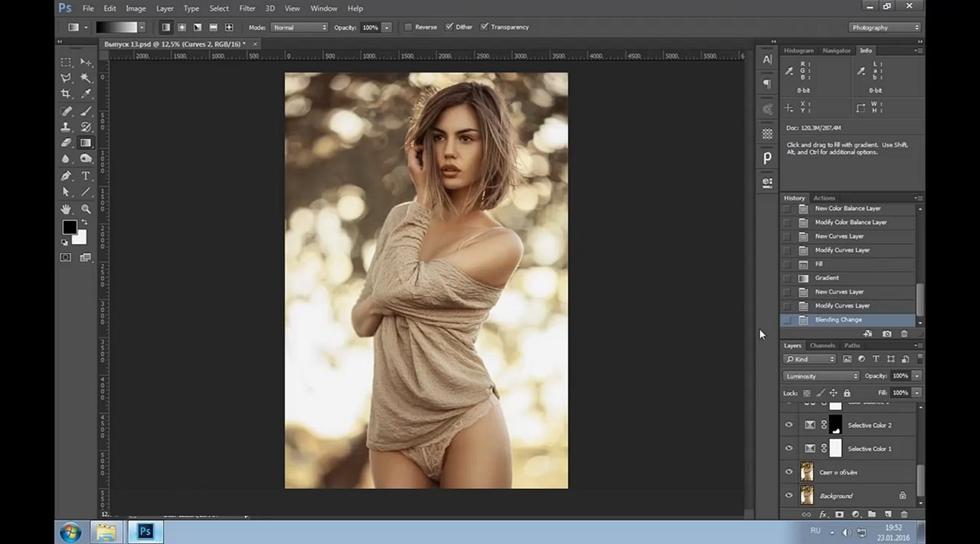Image resolution: width=980 pixels, height=544 pixels.
Task: Switch to the Channels tab
Action: [x=822, y=345]
